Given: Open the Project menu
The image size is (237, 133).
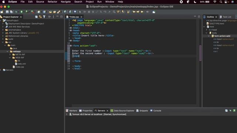Looking at the screenshot, I should click(90, 2).
